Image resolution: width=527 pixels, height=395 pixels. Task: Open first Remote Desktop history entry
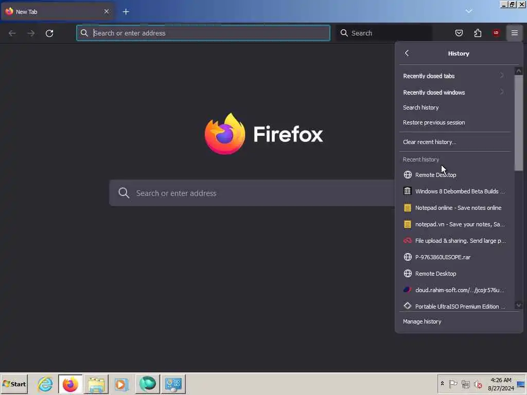tap(455, 175)
